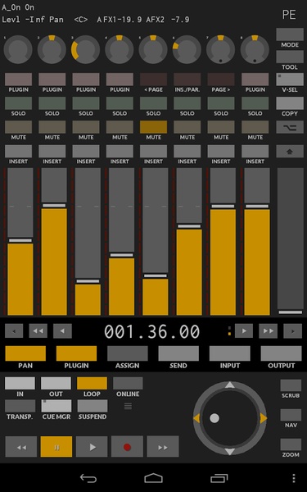Tap channel 1 PLUGIN button

pos(18,80)
